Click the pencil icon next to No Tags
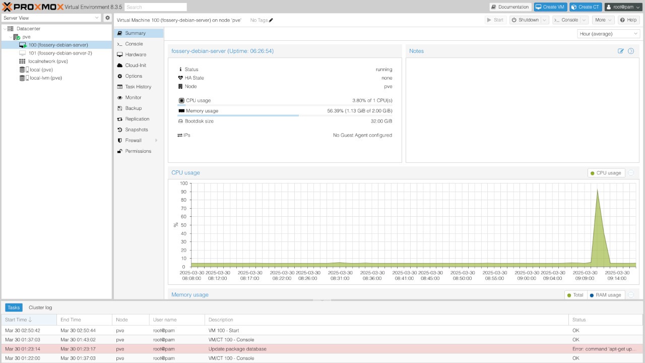Image resolution: width=645 pixels, height=363 pixels. [271, 20]
